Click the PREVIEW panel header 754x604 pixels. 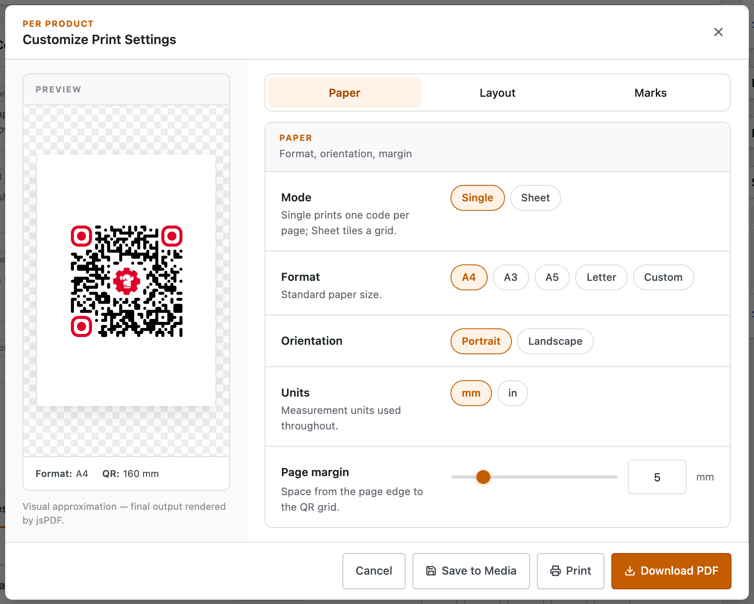click(x=126, y=89)
